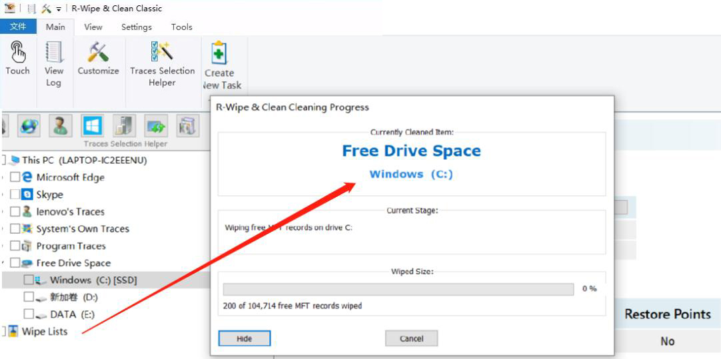
Task: Click the Program Traces icon in tree
Action: pos(27,246)
